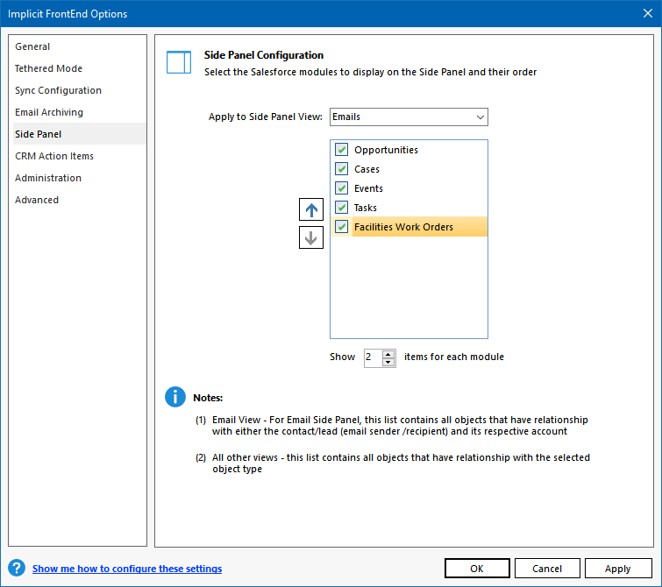The height and width of the screenshot is (587, 662).
Task: Increase items shown per module
Action: pyautogui.click(x=388, y=353)
